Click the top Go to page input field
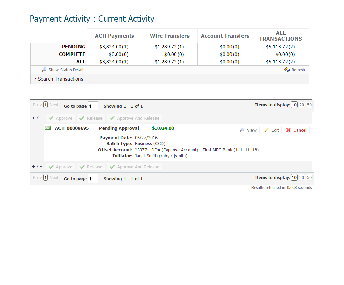Viewport: 344px width, 285px height. click(93, 106)
